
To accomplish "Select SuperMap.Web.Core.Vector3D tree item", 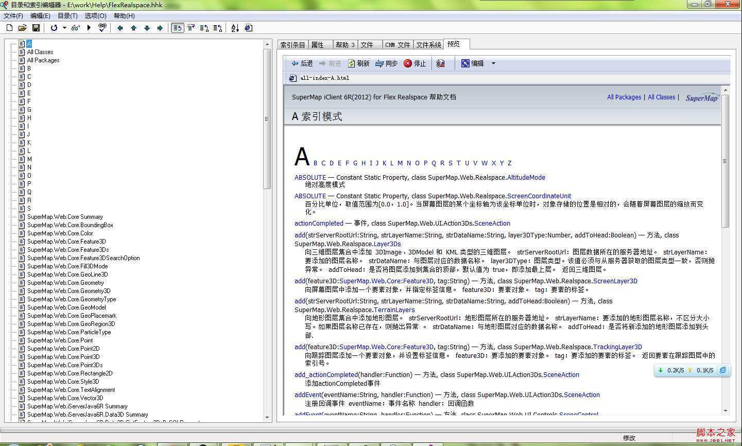I will tap(65, 398).
